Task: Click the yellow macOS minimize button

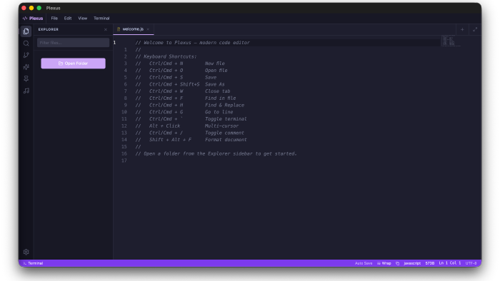Action: 31,8
